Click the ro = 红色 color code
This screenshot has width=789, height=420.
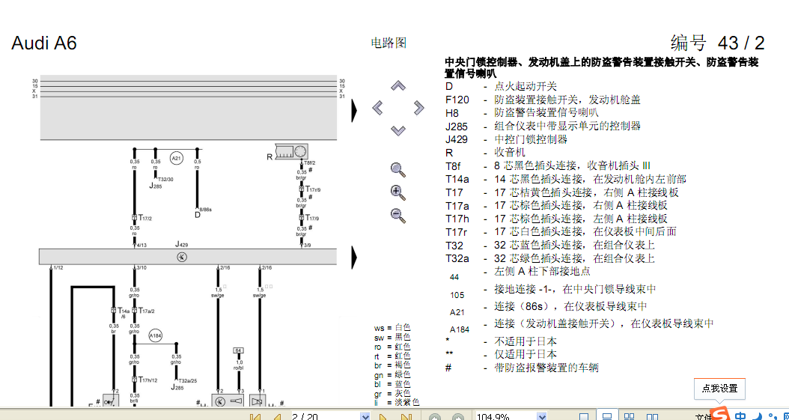(392, 347)
